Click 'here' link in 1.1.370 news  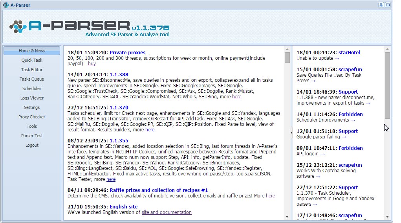(x=150, y=130)
